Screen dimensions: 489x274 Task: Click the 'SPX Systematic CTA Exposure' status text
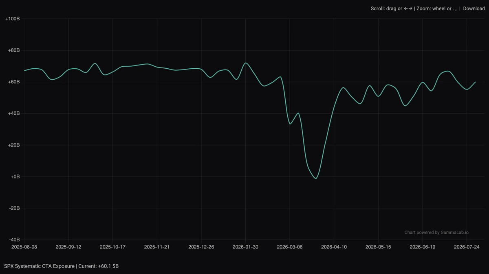point(39,266)
